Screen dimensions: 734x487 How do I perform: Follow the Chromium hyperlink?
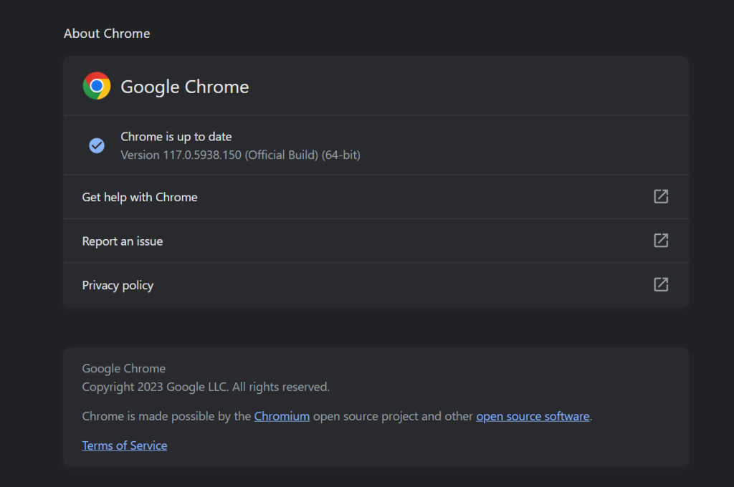tap(282, 416)
